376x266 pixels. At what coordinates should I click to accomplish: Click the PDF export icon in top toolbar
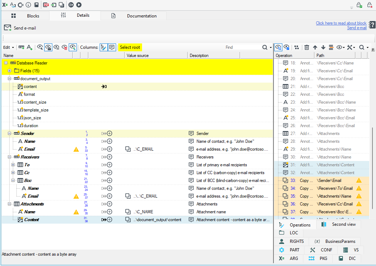tap(46, 5)
